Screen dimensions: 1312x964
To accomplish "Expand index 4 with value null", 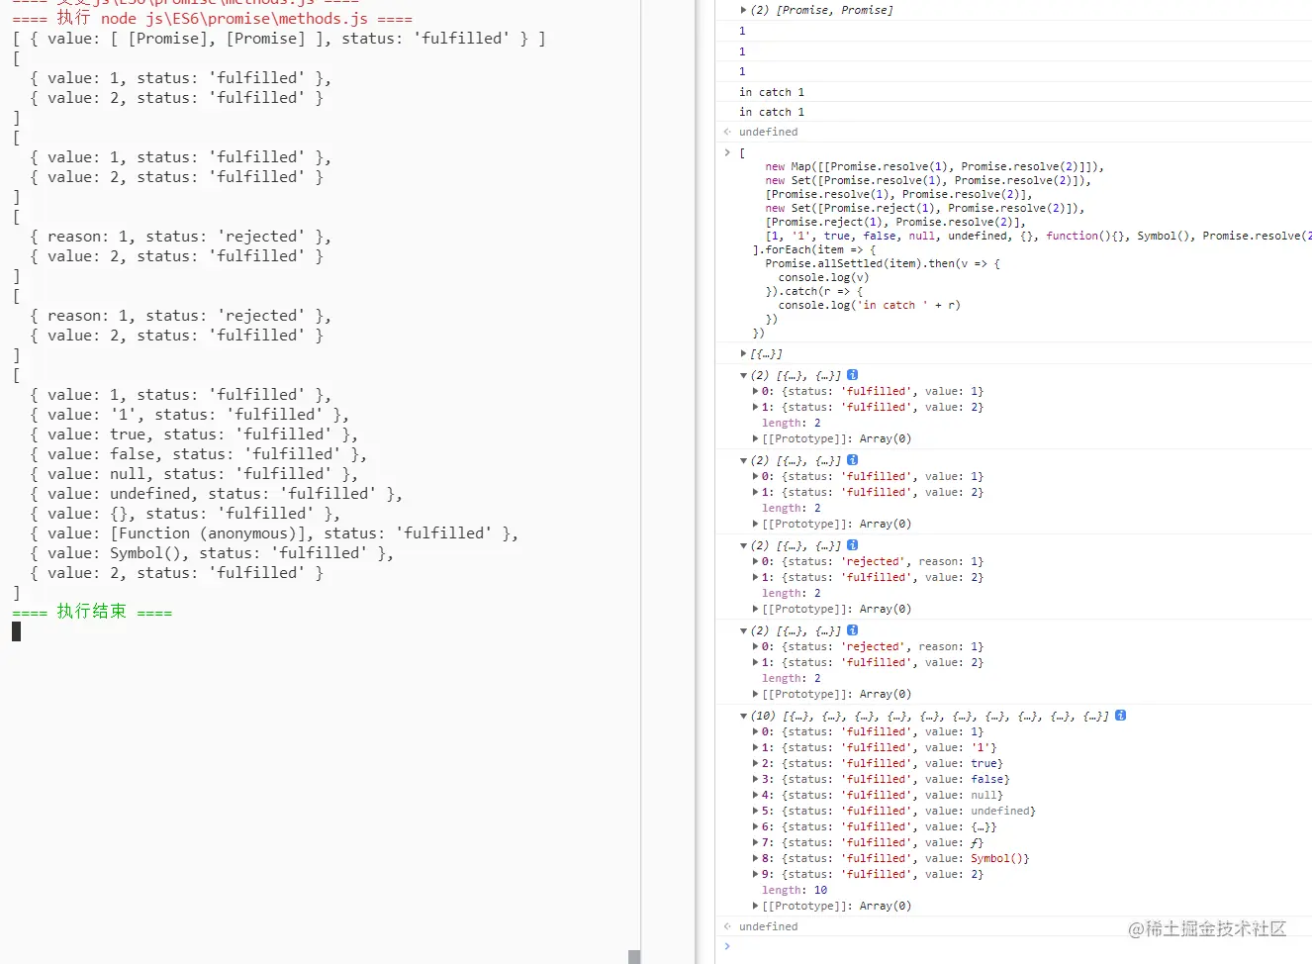I will (756, 795).
